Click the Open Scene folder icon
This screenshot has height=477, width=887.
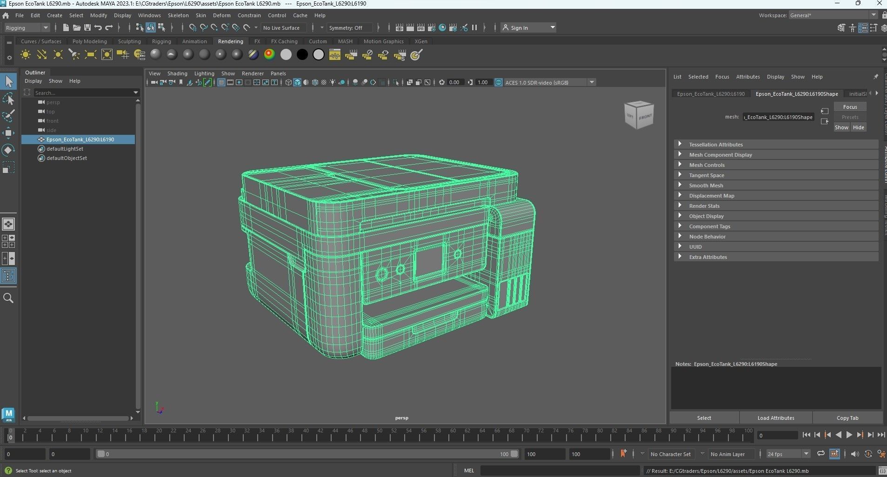point(76,27)
